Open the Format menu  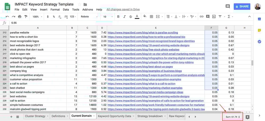click(x=55, y=10)
